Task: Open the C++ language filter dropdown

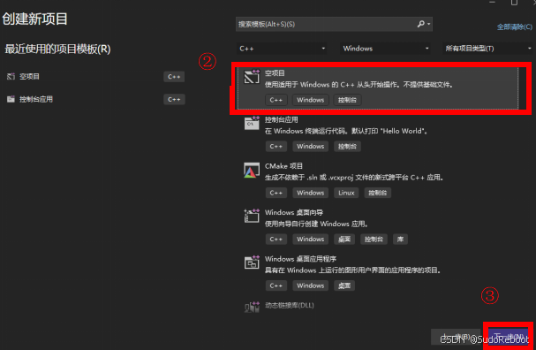Action: coord(282,49)
